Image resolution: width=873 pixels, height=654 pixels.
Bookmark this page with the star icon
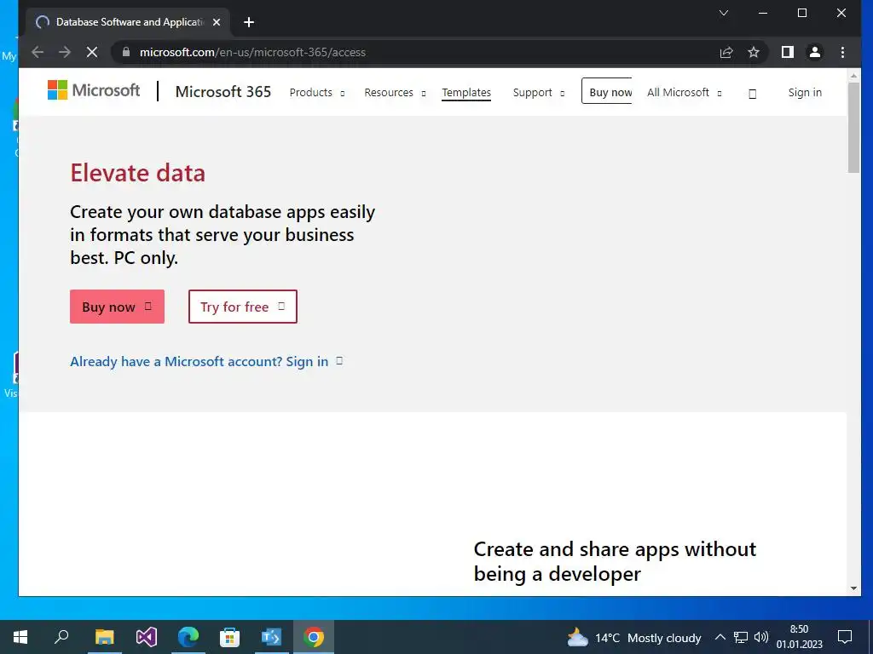(x=754, y=52)
